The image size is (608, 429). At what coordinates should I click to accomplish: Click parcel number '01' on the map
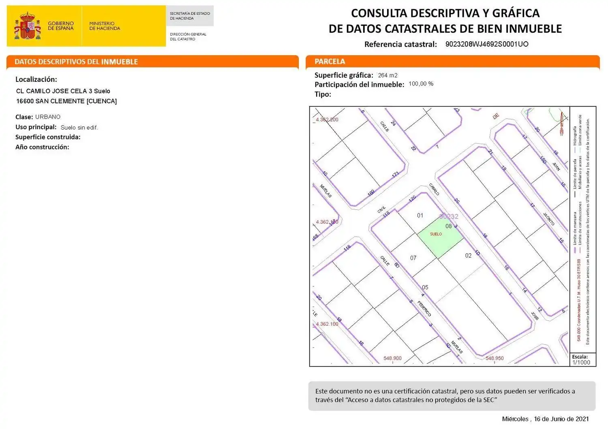click(x=420, y=216)
